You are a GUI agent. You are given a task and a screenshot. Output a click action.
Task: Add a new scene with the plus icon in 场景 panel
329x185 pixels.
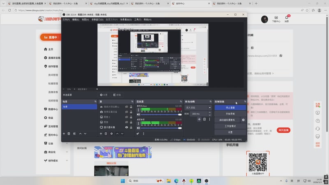tap(64, 134)
